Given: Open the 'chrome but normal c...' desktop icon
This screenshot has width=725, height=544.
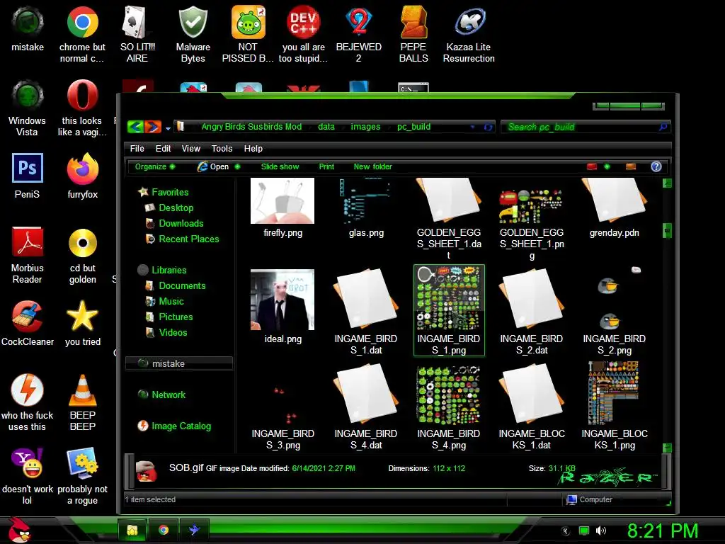Looking at the screenshot, I should [x=82, y=33].
